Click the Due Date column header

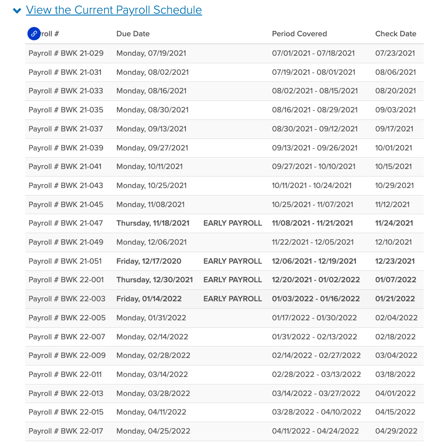coord(133,34)
